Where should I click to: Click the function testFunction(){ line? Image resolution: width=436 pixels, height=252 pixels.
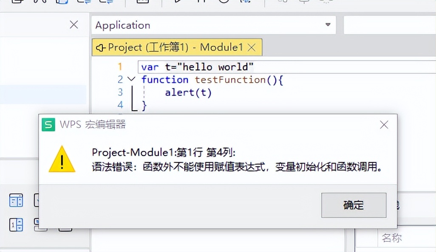click(x=212, y=80)
